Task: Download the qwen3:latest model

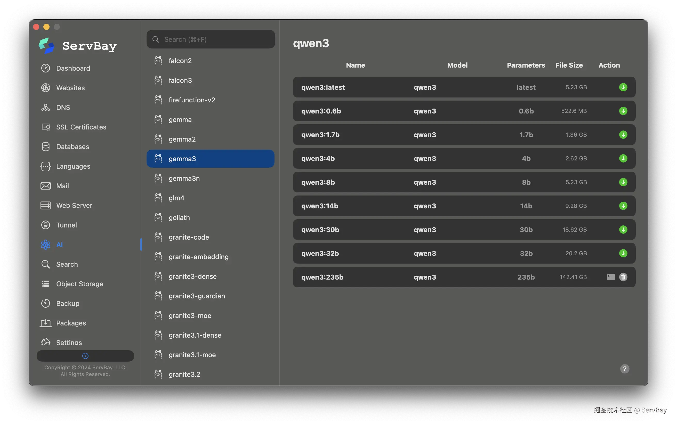Action: click(623, 87)
